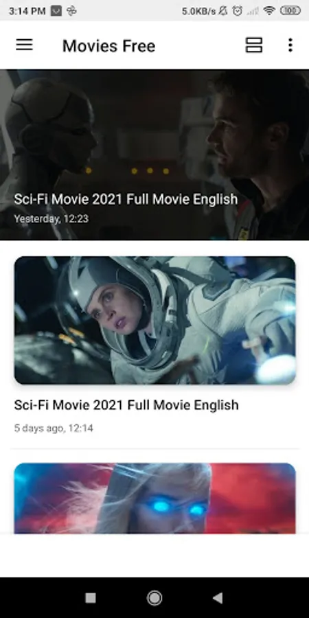
Task: Tap the 'Yesterday, 12:23' timestamp
Action: click(x=51, y=219)
